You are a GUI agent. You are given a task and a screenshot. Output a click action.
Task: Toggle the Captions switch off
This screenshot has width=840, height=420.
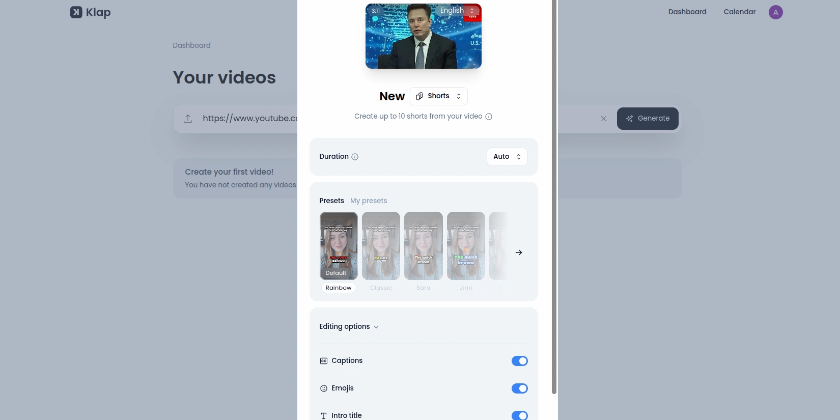pos(519,361)
